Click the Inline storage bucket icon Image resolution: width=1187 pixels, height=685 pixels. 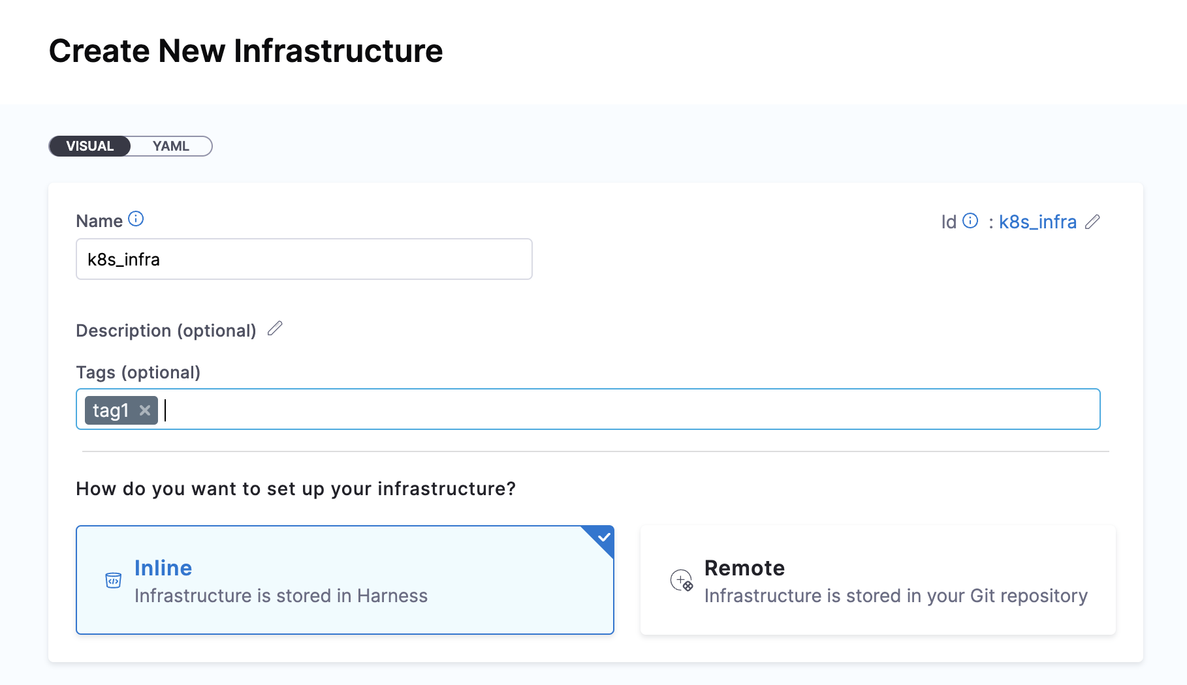pos(113,580)
